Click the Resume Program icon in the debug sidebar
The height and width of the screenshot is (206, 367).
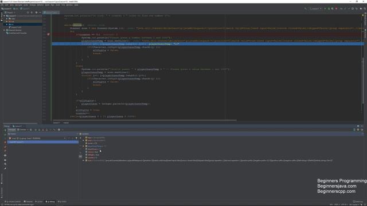(x=5, y=134)
